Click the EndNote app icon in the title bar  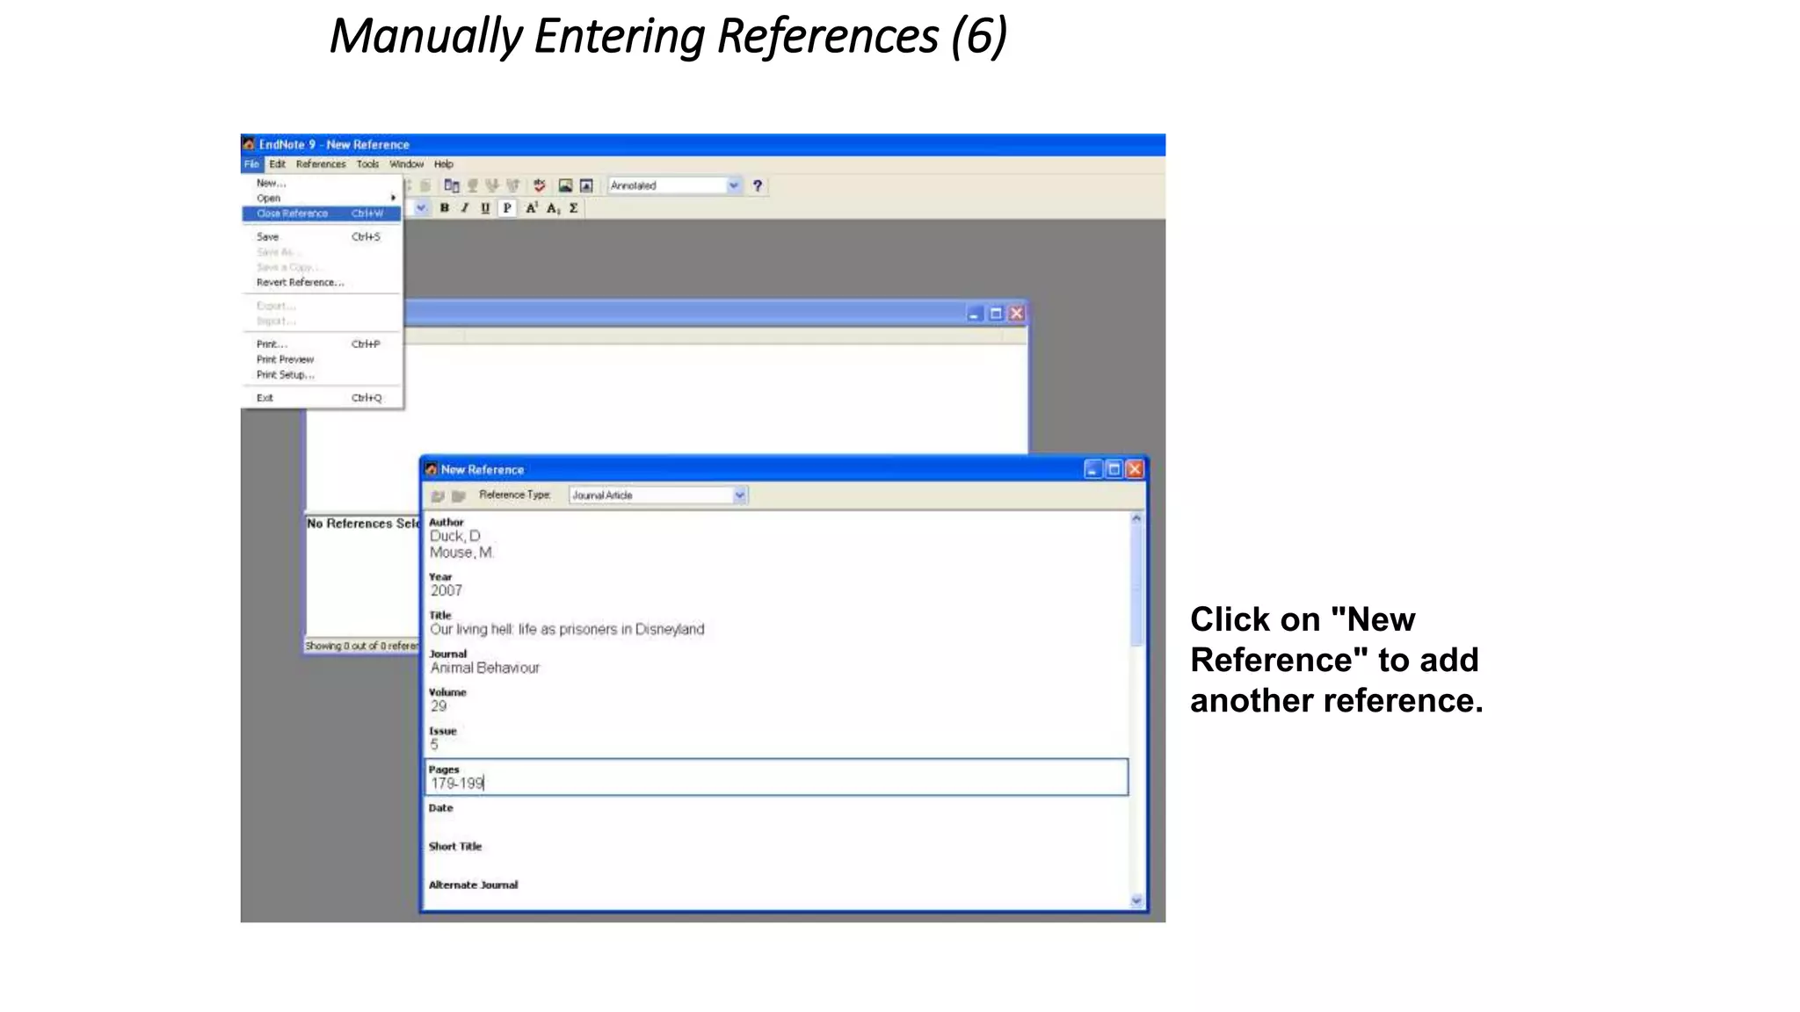[x=249, y=144]
